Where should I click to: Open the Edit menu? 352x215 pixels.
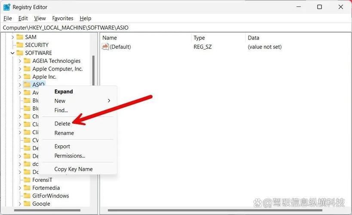coord(23,18)
